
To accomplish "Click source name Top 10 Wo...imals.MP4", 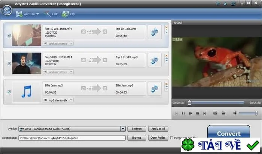I will pyautogui.click(x=58, y=29).
